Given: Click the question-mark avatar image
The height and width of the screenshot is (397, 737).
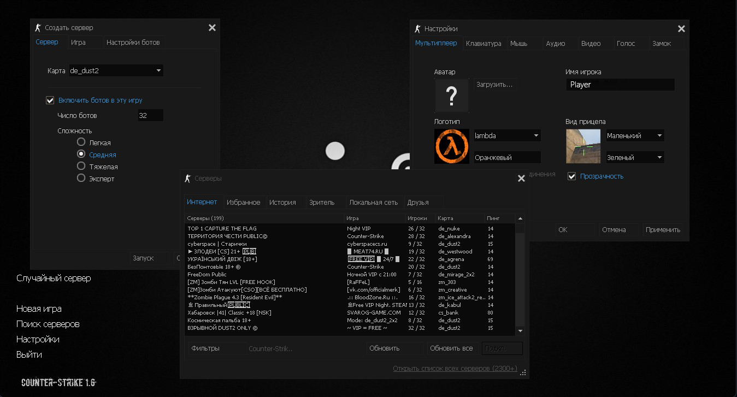Looking at the screenshot, I should [x=451, y=96].
